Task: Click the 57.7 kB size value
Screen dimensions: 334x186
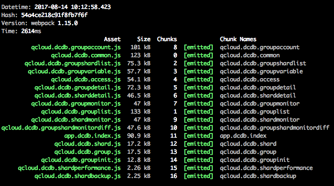Action: click(x=139, y=71)
